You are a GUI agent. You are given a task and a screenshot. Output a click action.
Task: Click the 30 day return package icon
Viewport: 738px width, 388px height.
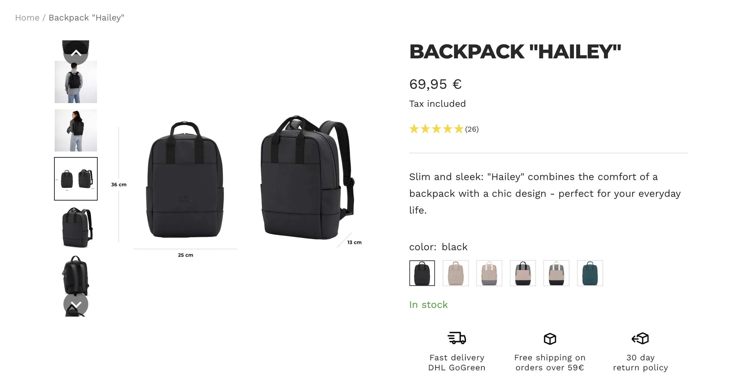[640, 338]
